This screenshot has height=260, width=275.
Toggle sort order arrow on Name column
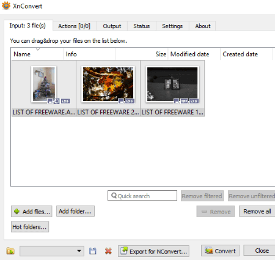(x=38, y=50)
